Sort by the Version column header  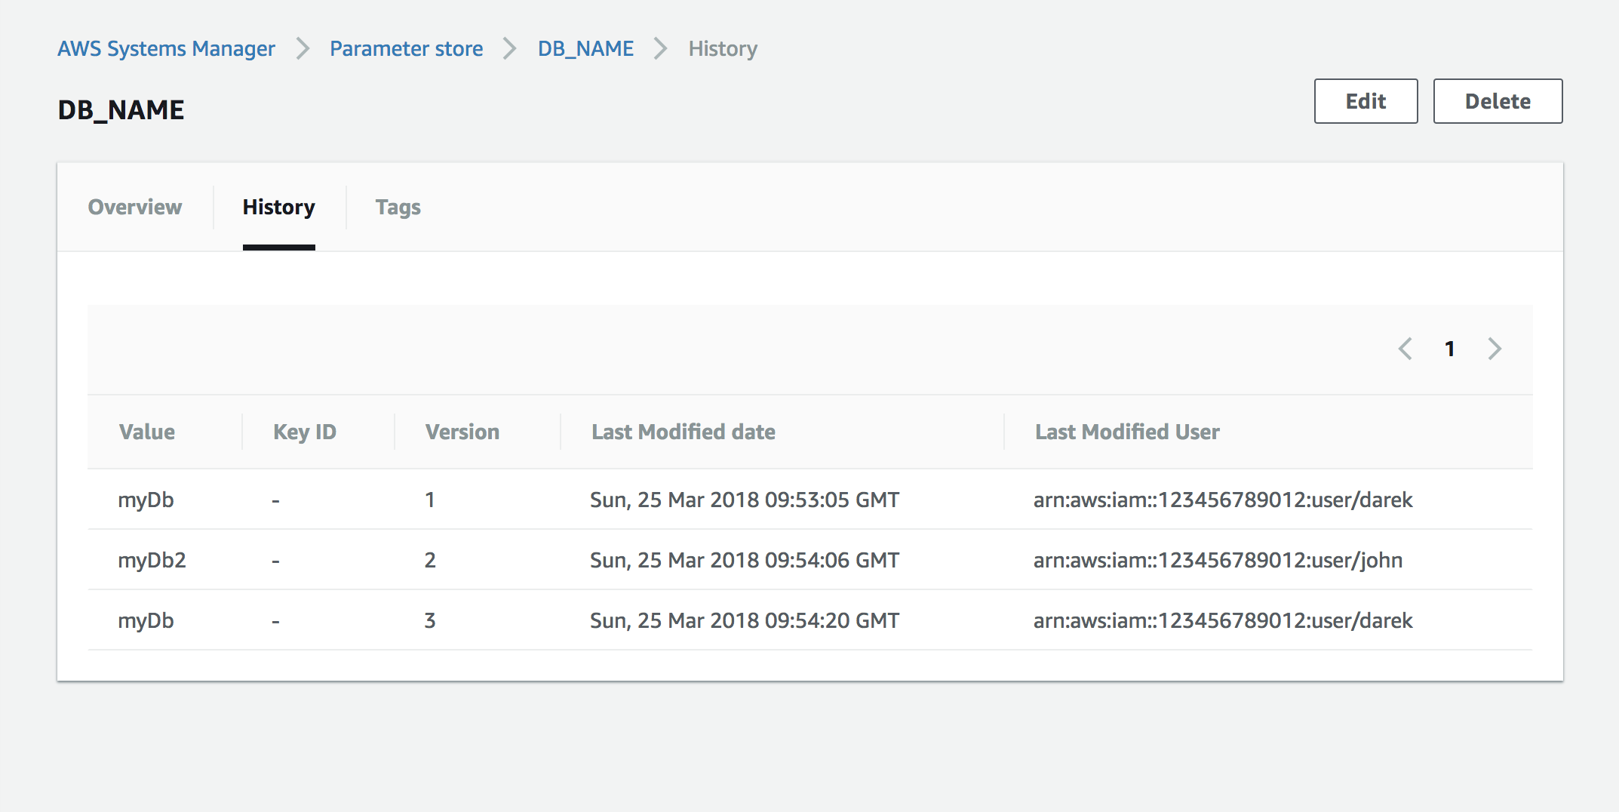[462, 432]
